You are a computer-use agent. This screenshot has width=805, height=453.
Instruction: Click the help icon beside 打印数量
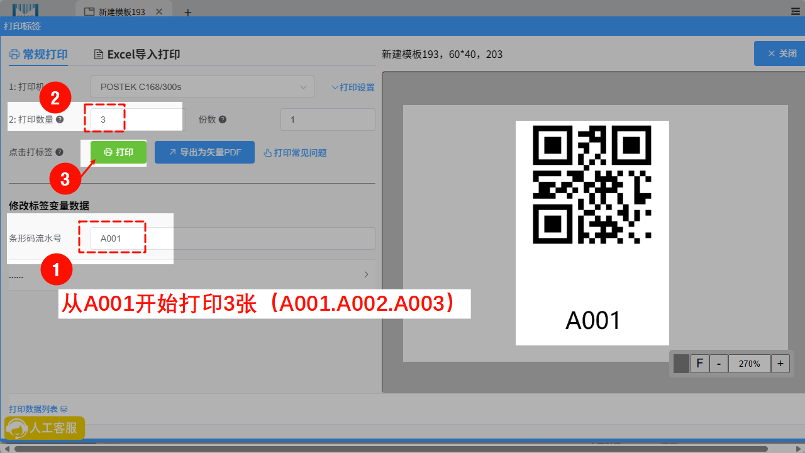[x=60, y=120]
